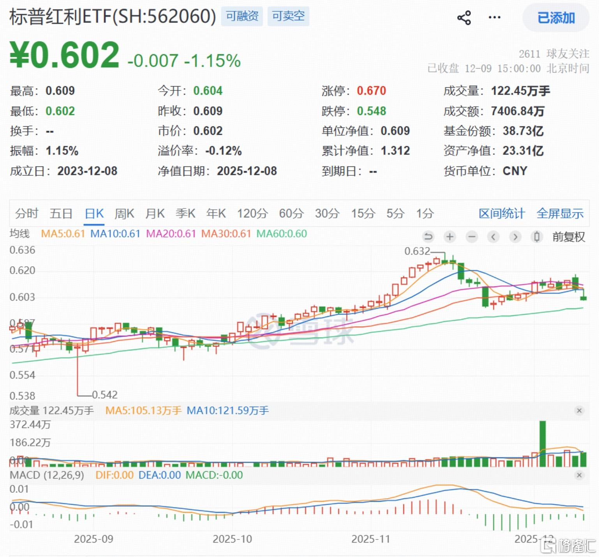Viewport: 599px width, 557px height.
Task: Click the 2025-11 date axis label
Action: click(370, 539)
